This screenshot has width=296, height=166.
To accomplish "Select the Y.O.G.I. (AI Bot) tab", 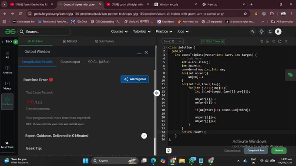I will (x=98, y=62).
